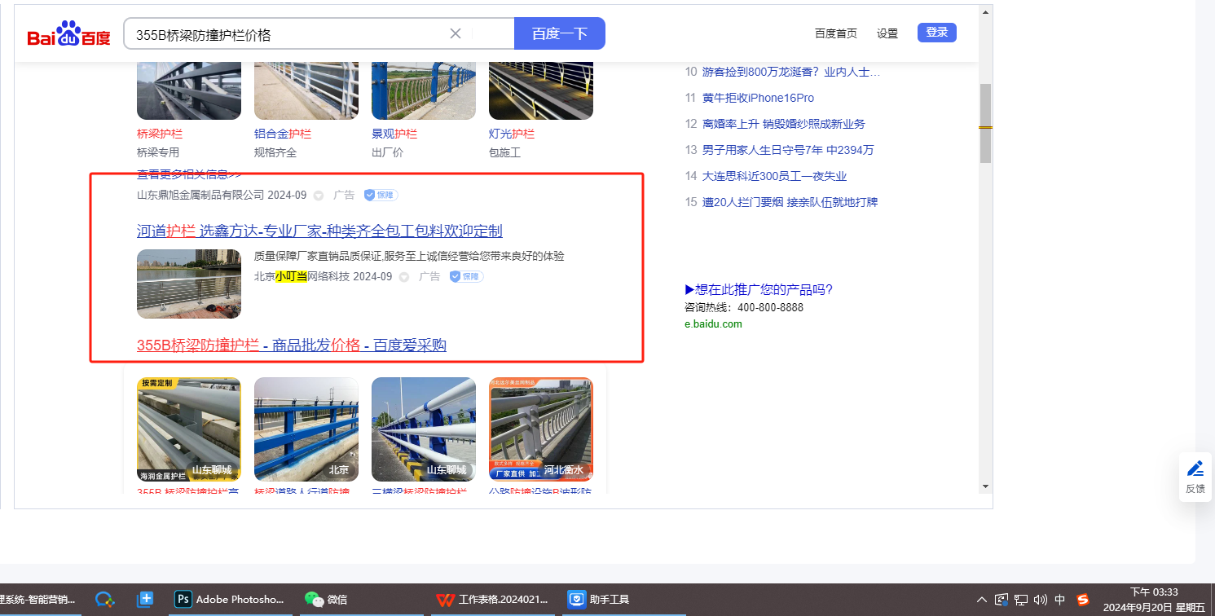Open hot search item 离婚率上升 销毁婚纱照成新业务
The height and width of the screenshot is (616, 1215).
(784, 124)
